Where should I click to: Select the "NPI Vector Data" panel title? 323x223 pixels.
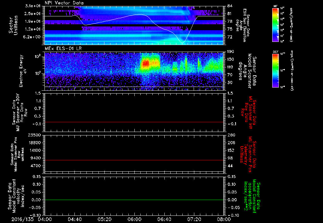click(64, 3)
